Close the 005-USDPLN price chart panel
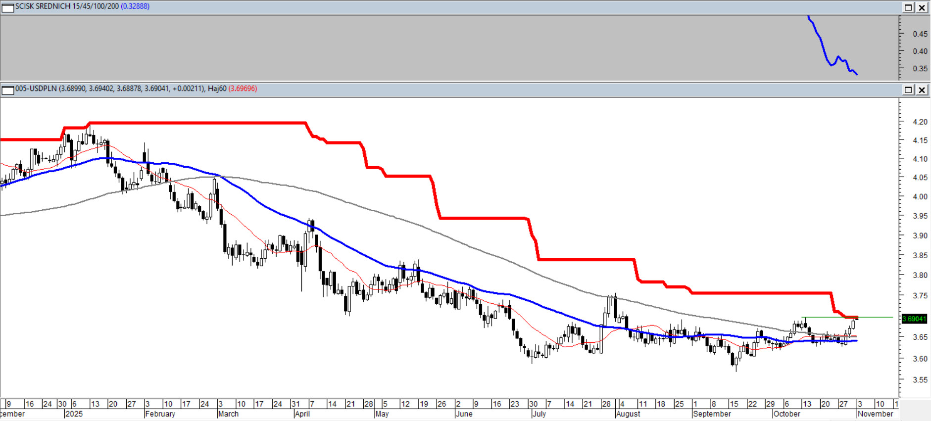 (x=922, y=90)
